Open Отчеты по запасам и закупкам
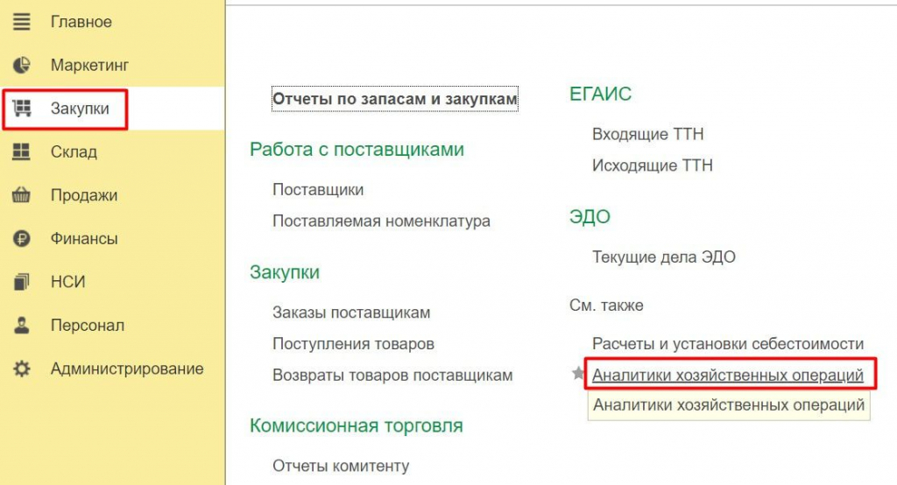This screenshot has width=897, height=485. coord(395,99)
